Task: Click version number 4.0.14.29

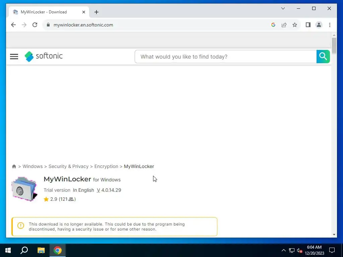Action: click(x=111, y=190)
